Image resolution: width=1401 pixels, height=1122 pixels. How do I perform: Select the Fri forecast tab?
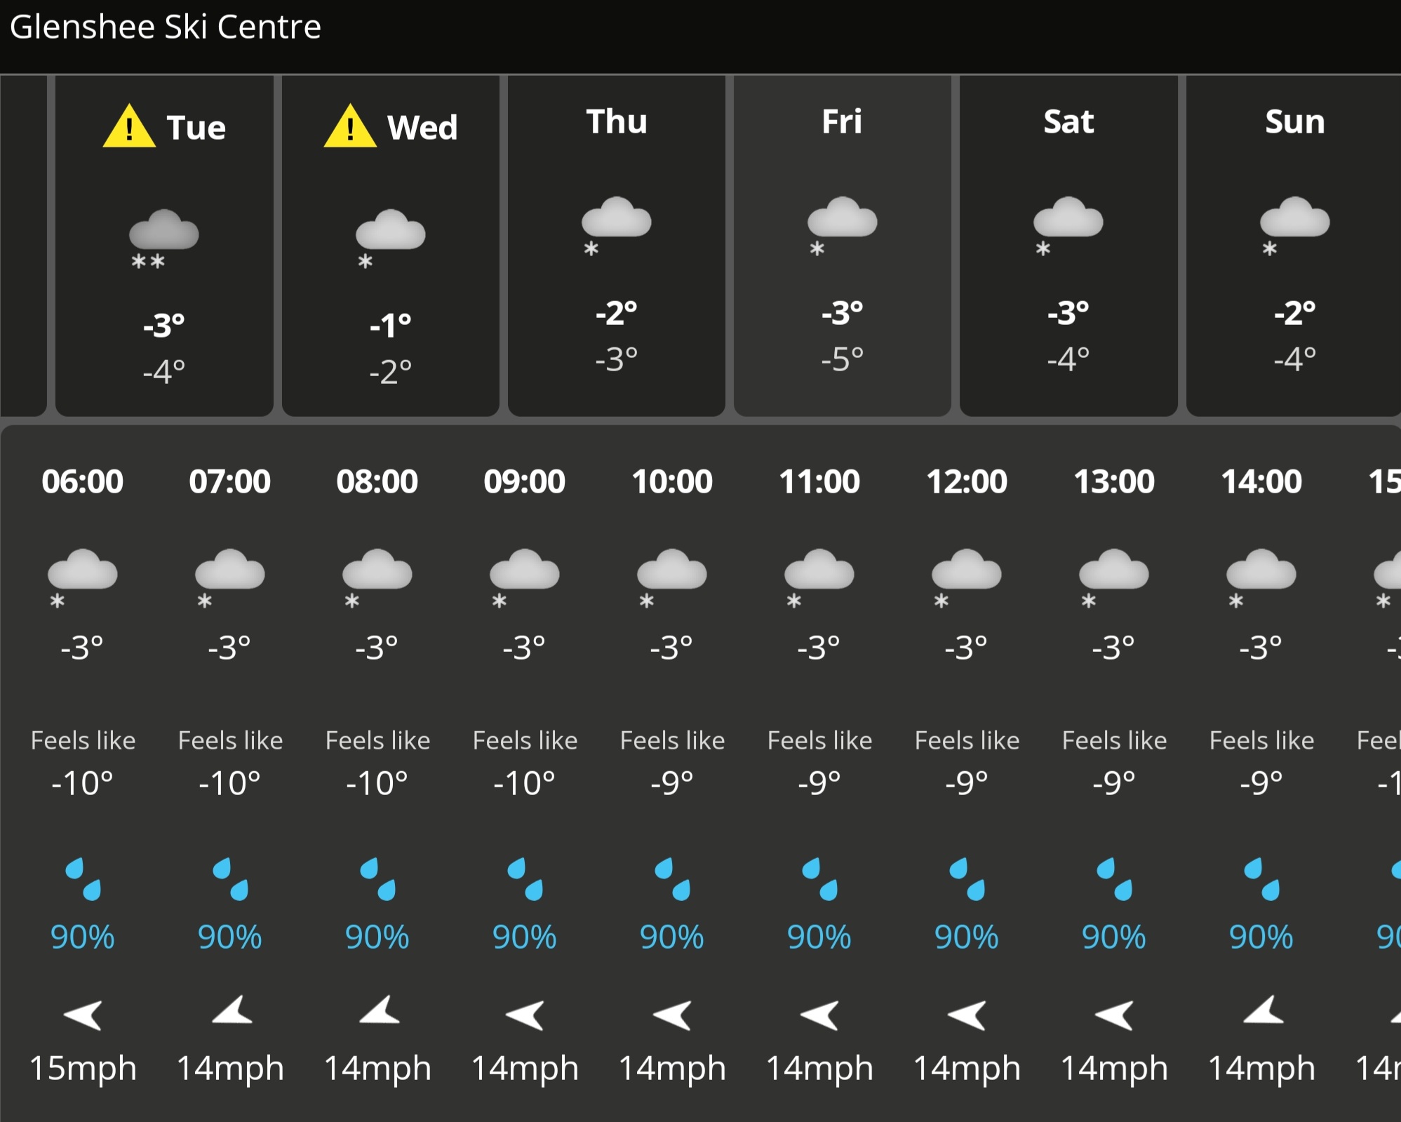pos(843,246)
